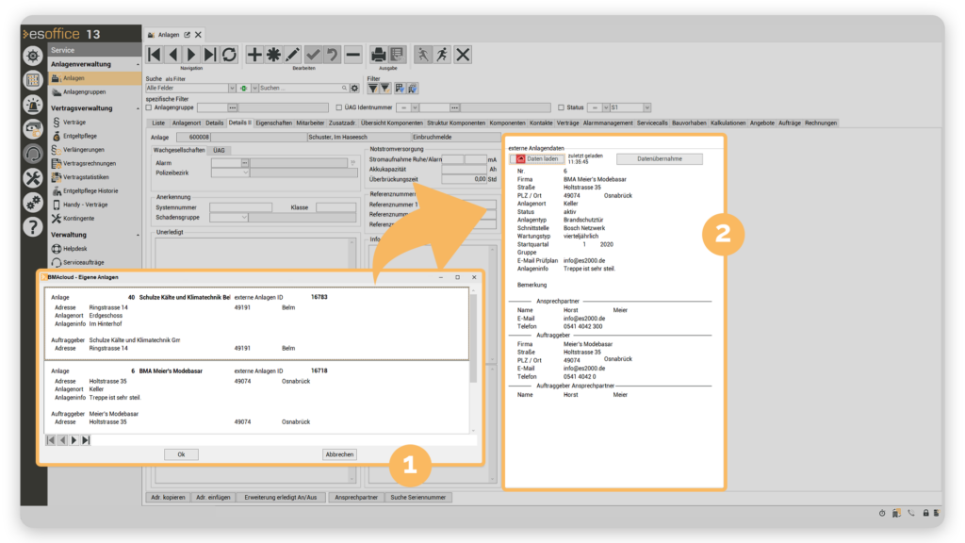The width and height of the screenshot is (965, 543).
Task: Open search settings gear beside Suchen field
Action: pyautogui.click(x=354, y=88)
